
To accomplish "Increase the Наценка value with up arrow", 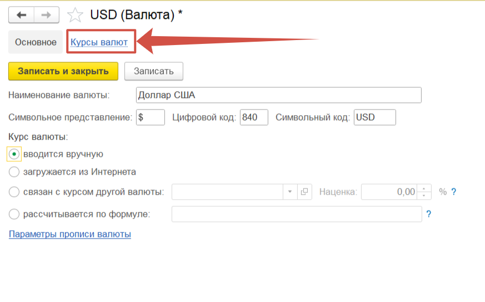I will pyautogui.click(x=424, y=189).
